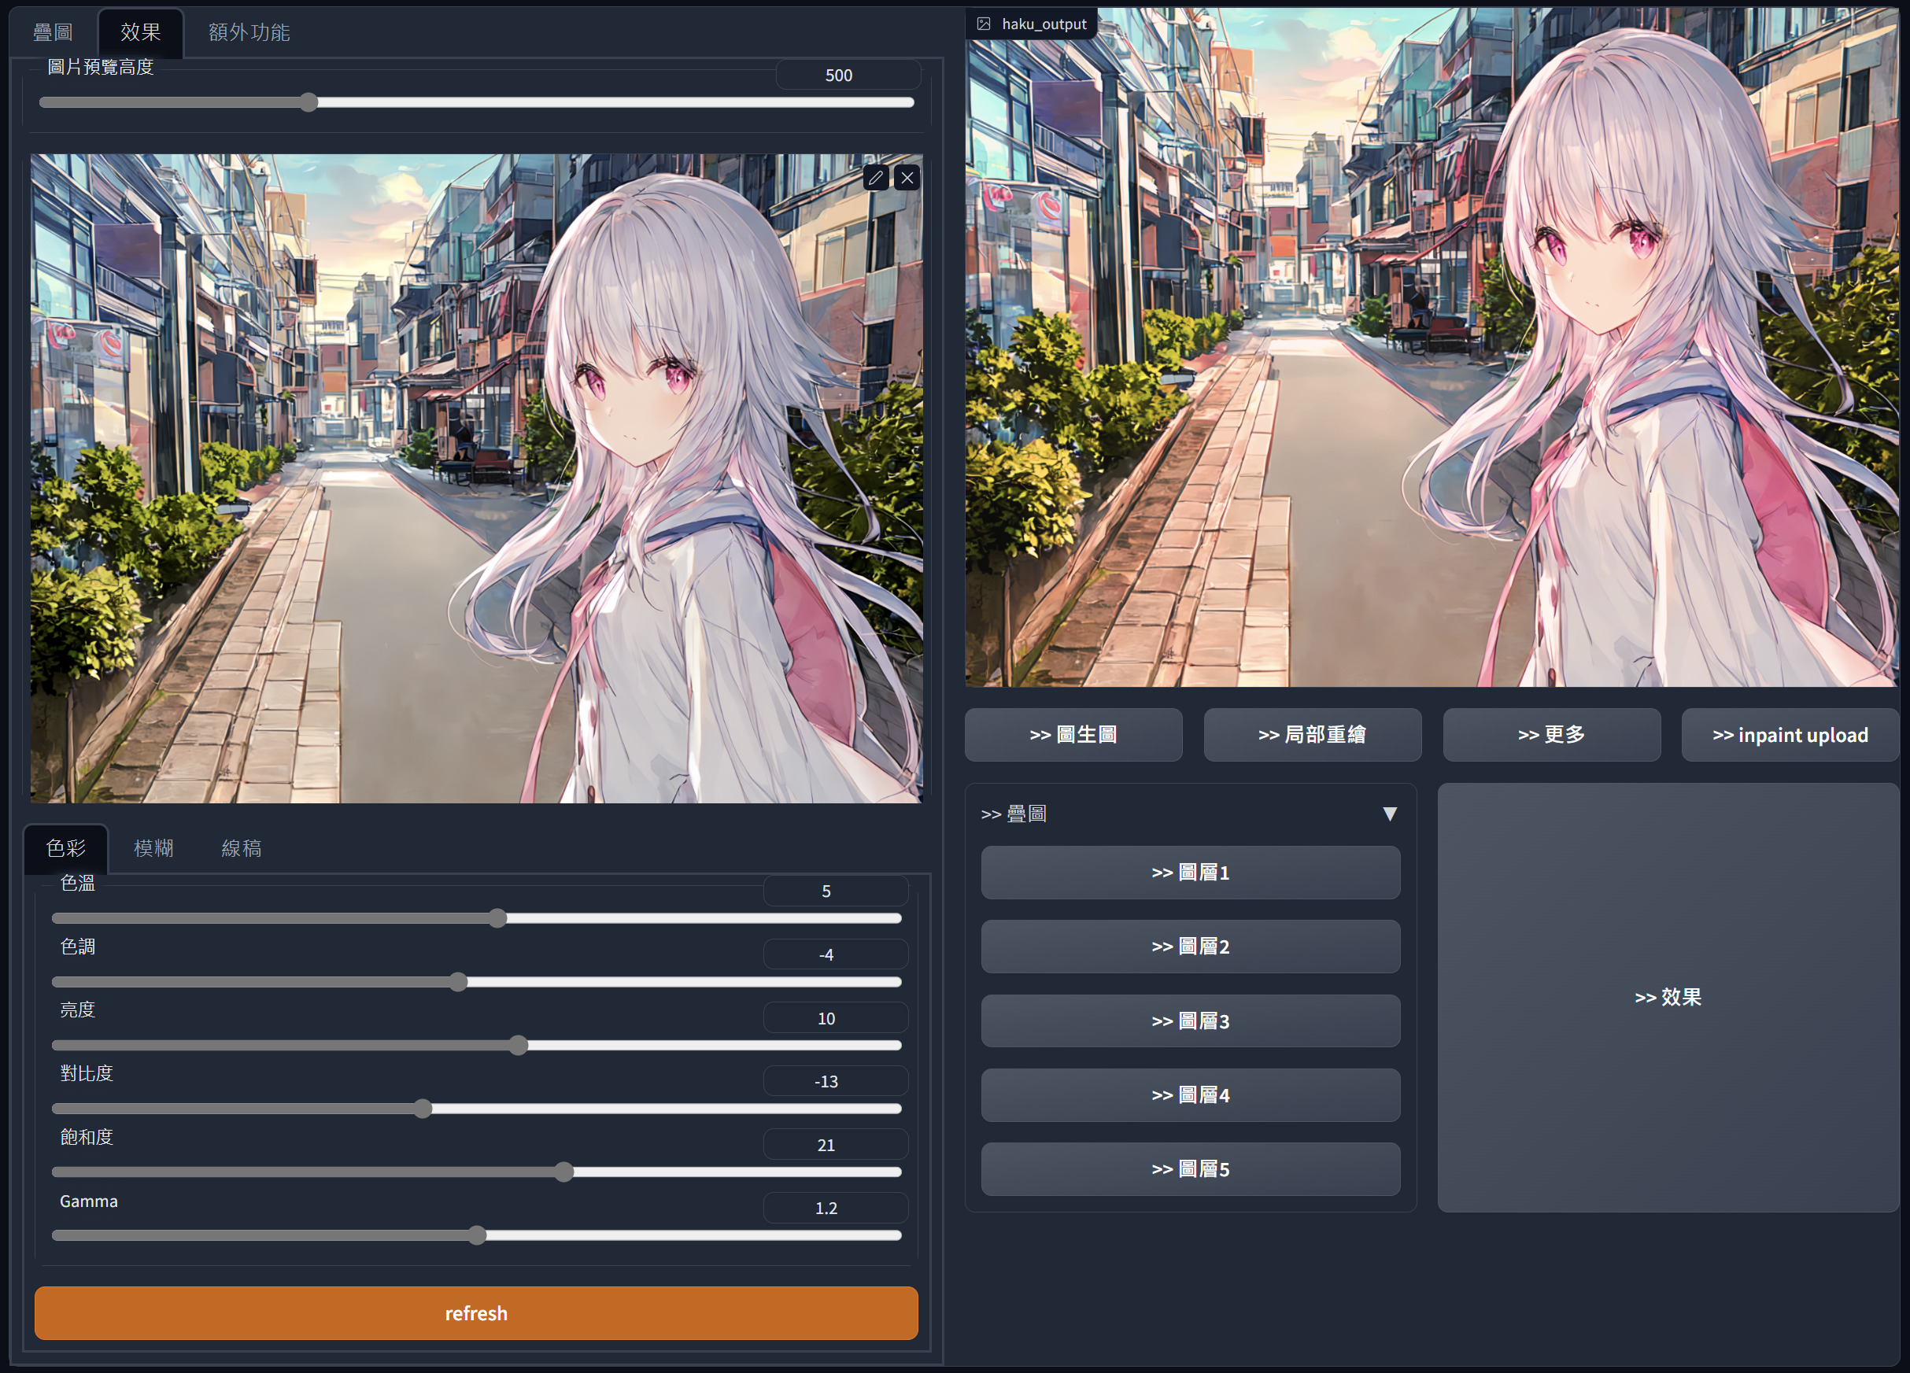Send output to inpaint upload

1790,734
